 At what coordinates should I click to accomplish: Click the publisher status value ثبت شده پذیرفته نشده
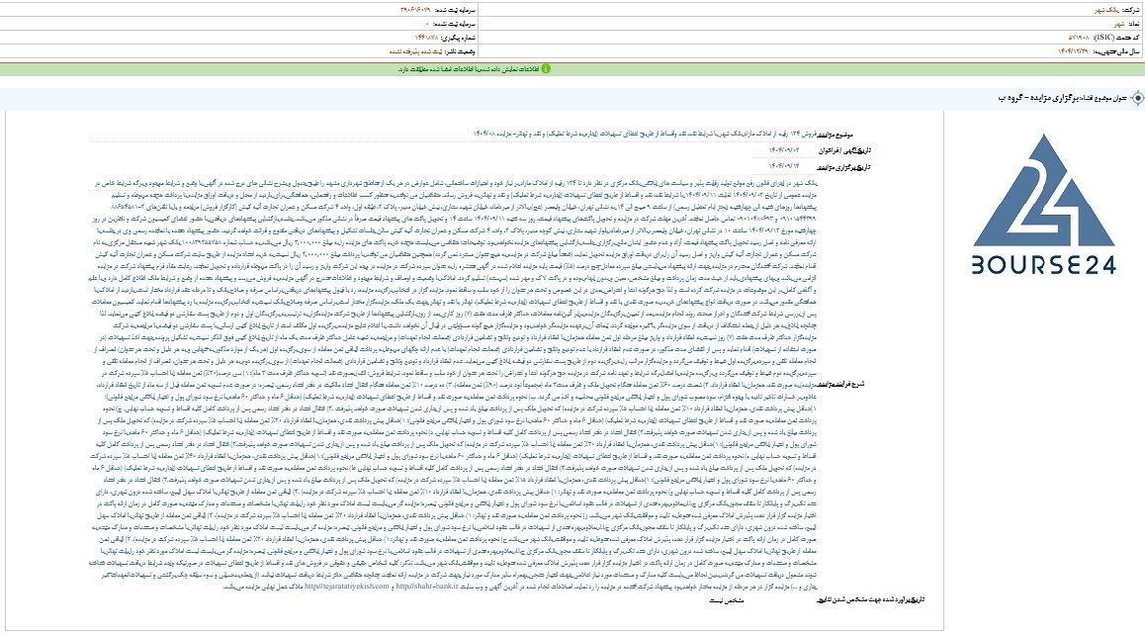[415, 51]
